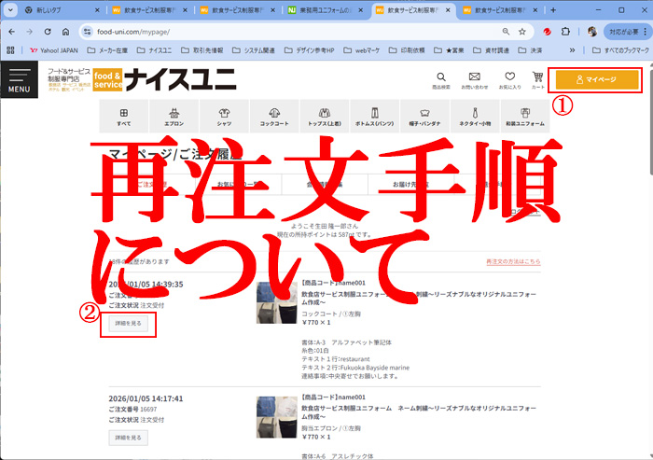Click the ご注文番号 16697 text

point(132,410)
